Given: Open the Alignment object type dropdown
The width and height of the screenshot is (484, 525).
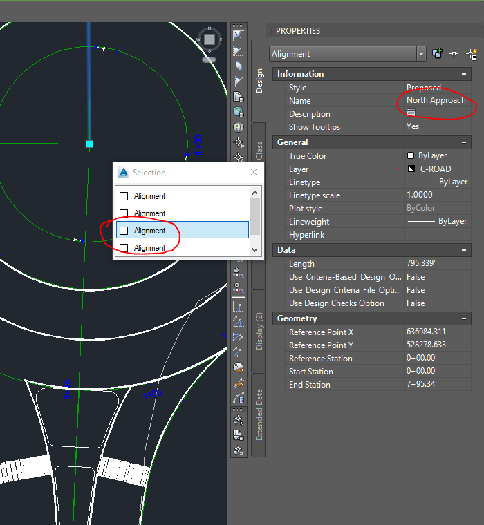Looking at the screenshot, I should [x=421, y=54].
